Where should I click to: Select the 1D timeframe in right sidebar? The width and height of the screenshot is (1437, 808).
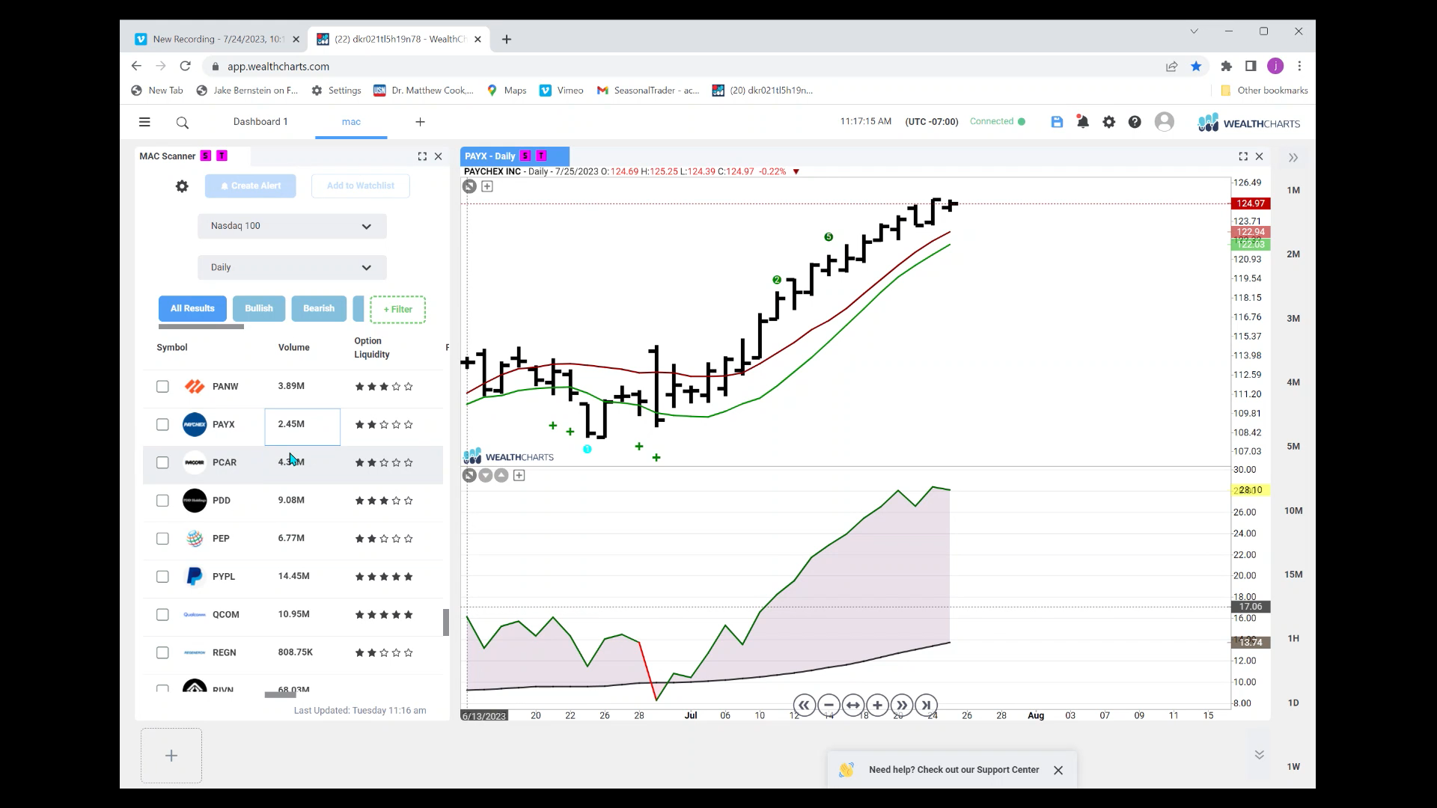(x=1293, y=703)
